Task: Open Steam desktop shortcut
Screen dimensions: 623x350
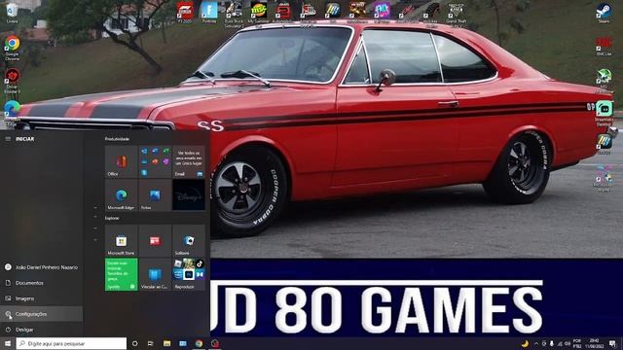Action: (x=604, y=13)
